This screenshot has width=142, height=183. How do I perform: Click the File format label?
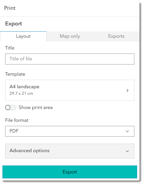[x=17, y=120]
